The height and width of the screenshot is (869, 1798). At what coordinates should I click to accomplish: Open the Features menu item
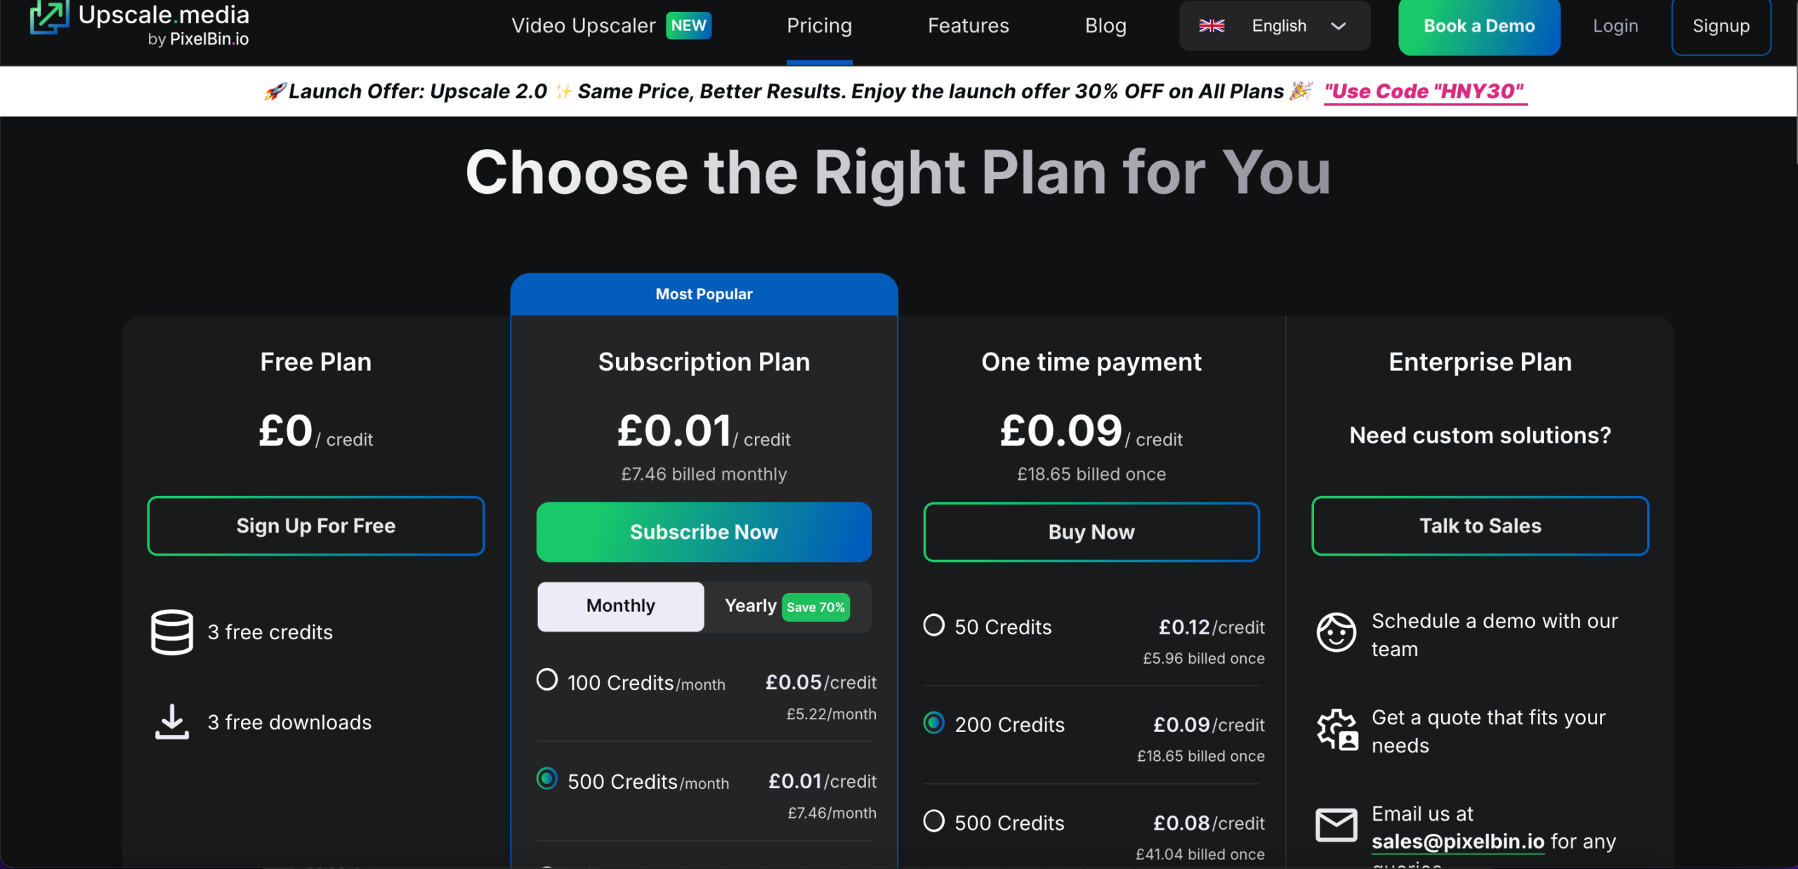968,26
